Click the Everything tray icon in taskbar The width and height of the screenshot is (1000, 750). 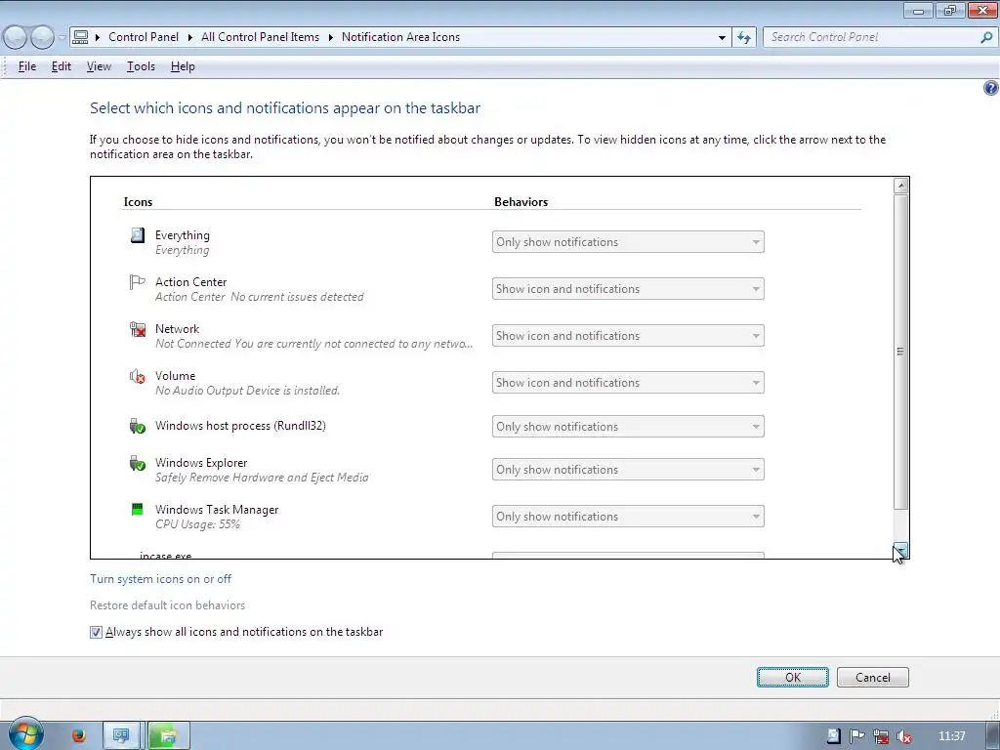click(x=834, y=736)
